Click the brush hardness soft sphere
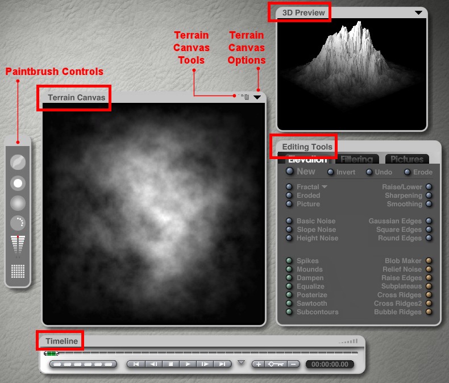Viewport: 449px width, 383px height. [x=18, y=203]
